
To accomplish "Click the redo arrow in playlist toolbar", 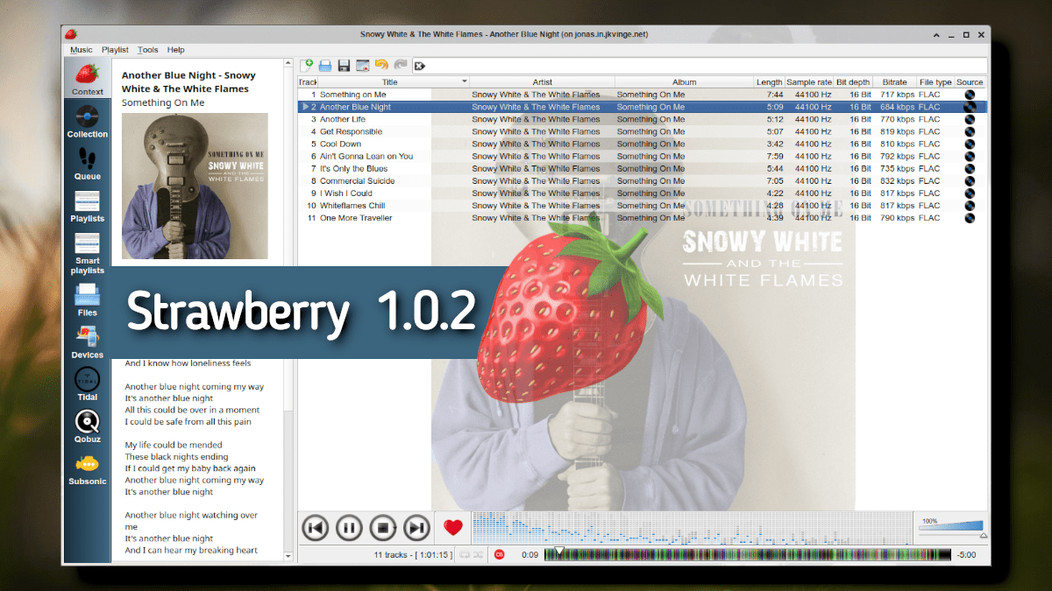I will pos(400,65).
